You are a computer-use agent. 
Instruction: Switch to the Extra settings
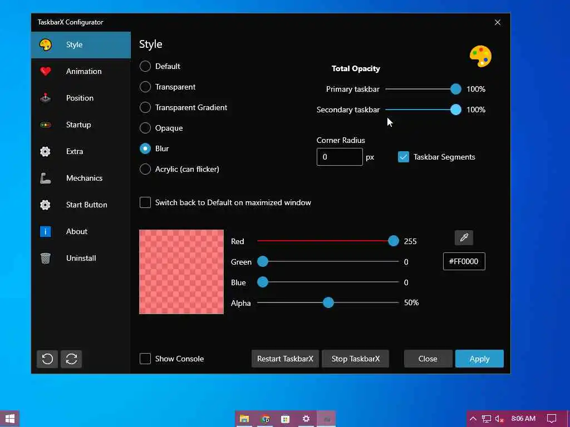[81, 151]
